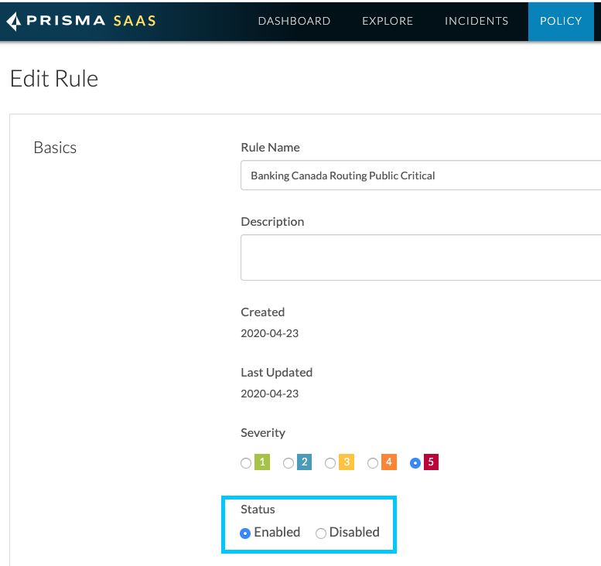Viewport: 601px width, 566px height.
Task: Choose severity 2 radio button
Action: click(x=289, y=463)
